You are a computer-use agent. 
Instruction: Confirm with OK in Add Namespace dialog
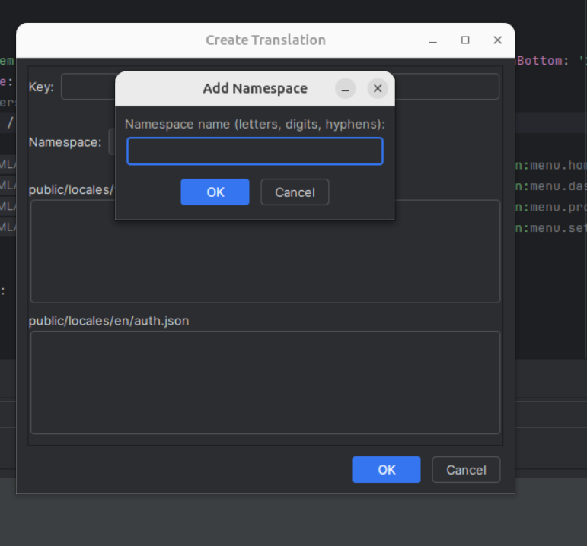point(215,192)
